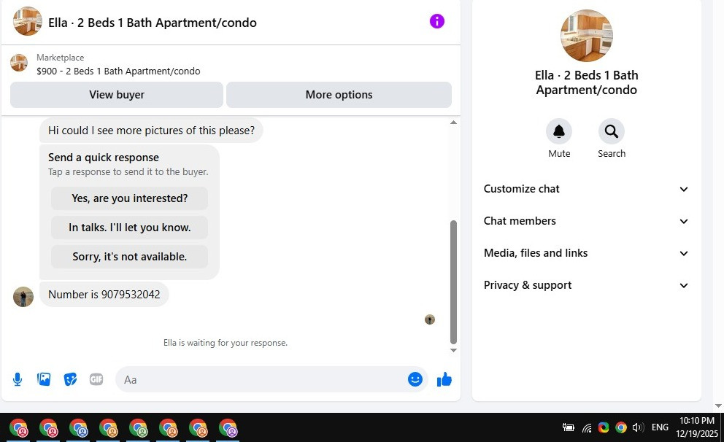Open the emoji picker smiley
This screenshot has width=724, height=442.
click(415, 379)
